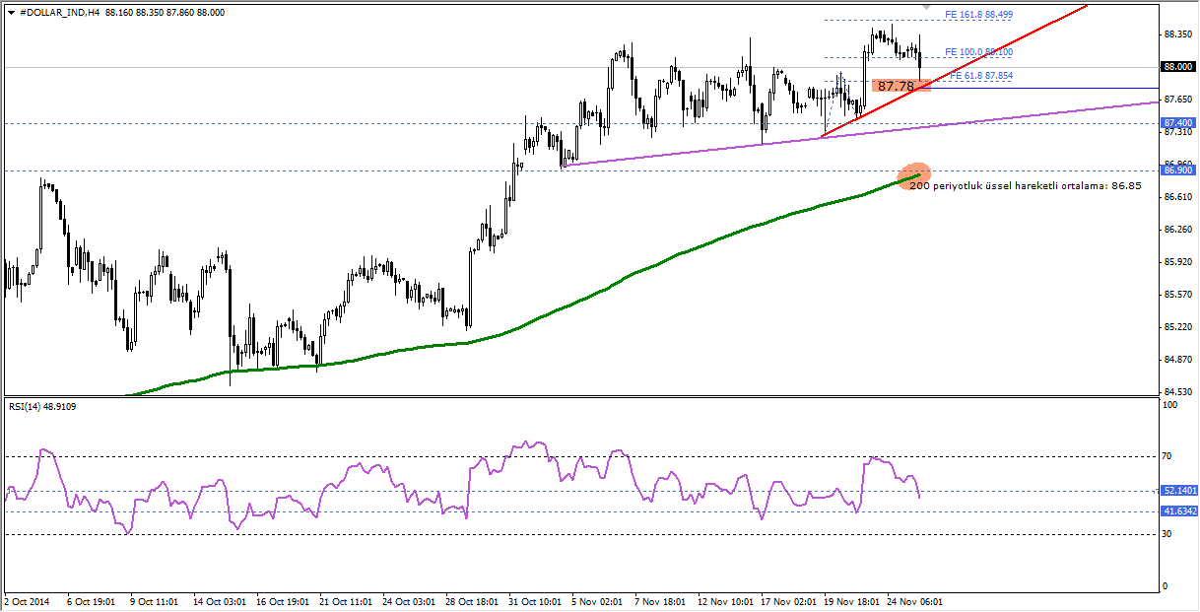Click the gray chart shift triangle marker

[x=926, y=7]
